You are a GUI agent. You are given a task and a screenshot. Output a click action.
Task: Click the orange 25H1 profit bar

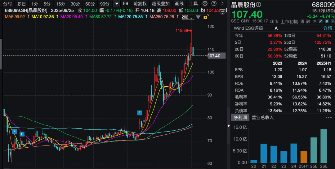[304, 157]
